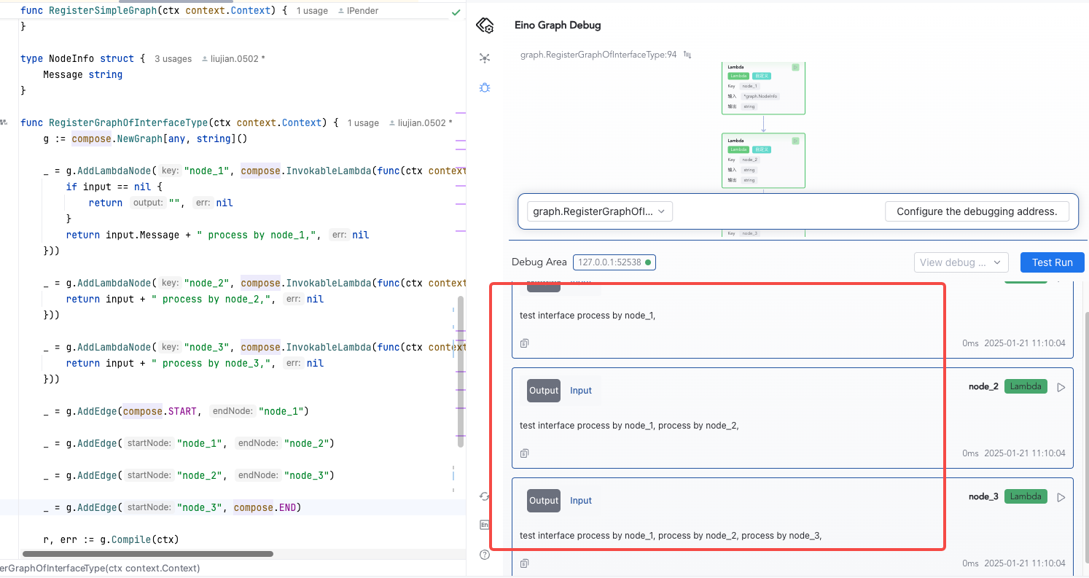Run node_2 with its play icon
The width and height of the screenshot is (1089, 578).
1061,387
